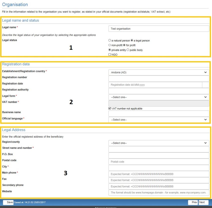Tick the NGO checkbox

point(110,54)
